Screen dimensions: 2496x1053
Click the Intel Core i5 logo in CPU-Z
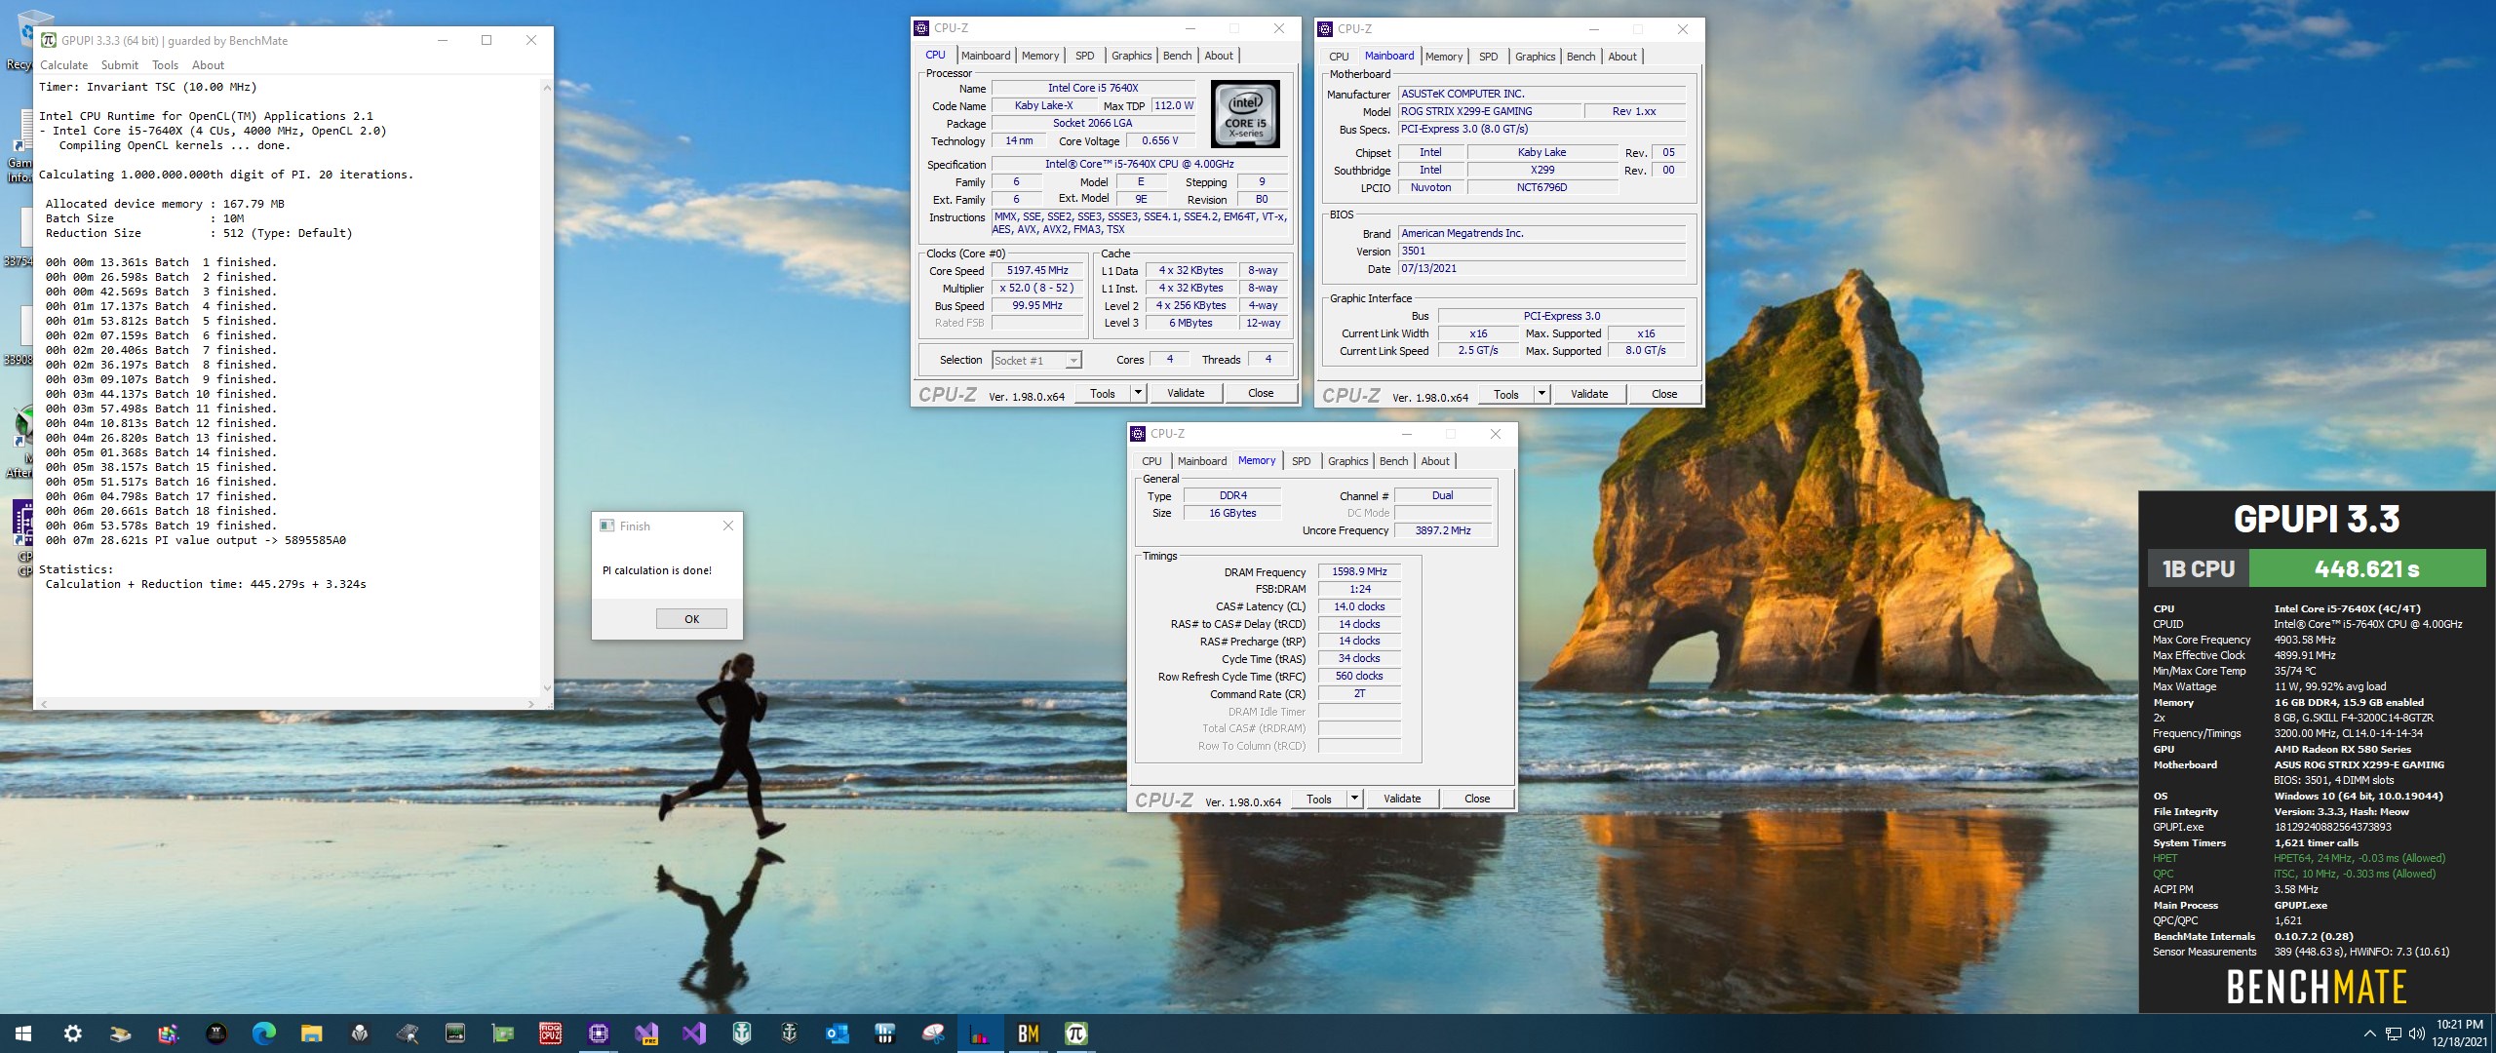[x=1245, y=114]
